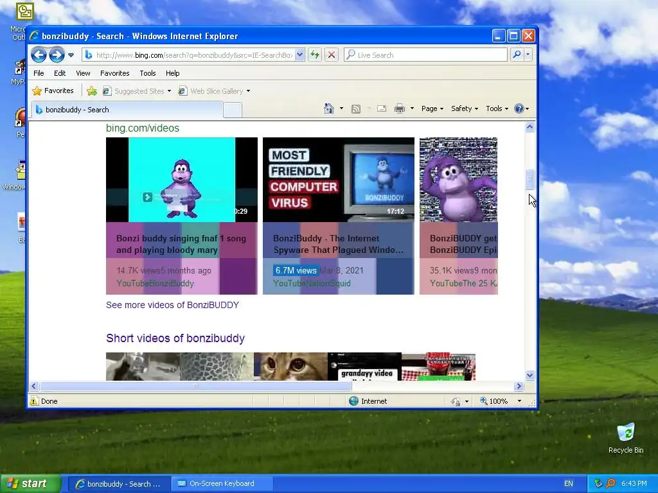Click the horizontal scroll left arrow
The height and width of the screenshot is (493, 658).
pyautogui.click(x=34, y=386)
